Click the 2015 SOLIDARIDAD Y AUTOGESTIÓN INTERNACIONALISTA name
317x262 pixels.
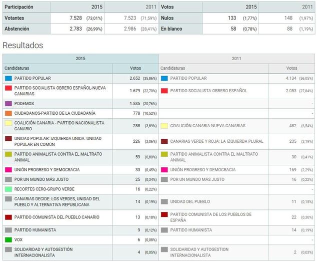(43, 252)
